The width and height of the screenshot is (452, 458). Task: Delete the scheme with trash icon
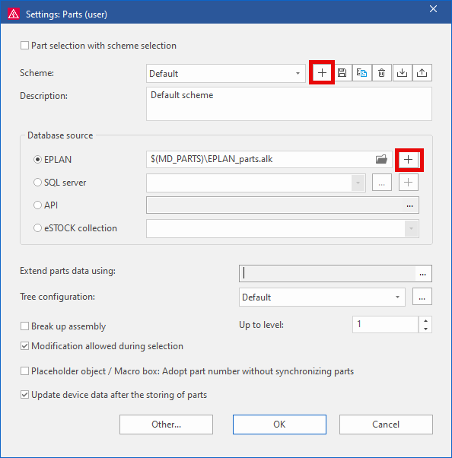tap(381, 72)
